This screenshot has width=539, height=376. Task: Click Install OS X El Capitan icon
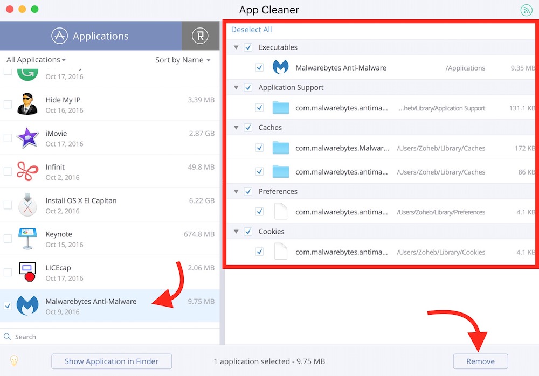click(27, 205)
